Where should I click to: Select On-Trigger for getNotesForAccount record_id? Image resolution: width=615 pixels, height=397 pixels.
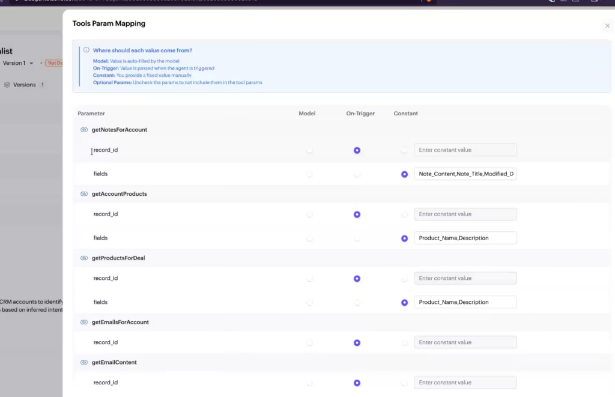pos(357,150)
